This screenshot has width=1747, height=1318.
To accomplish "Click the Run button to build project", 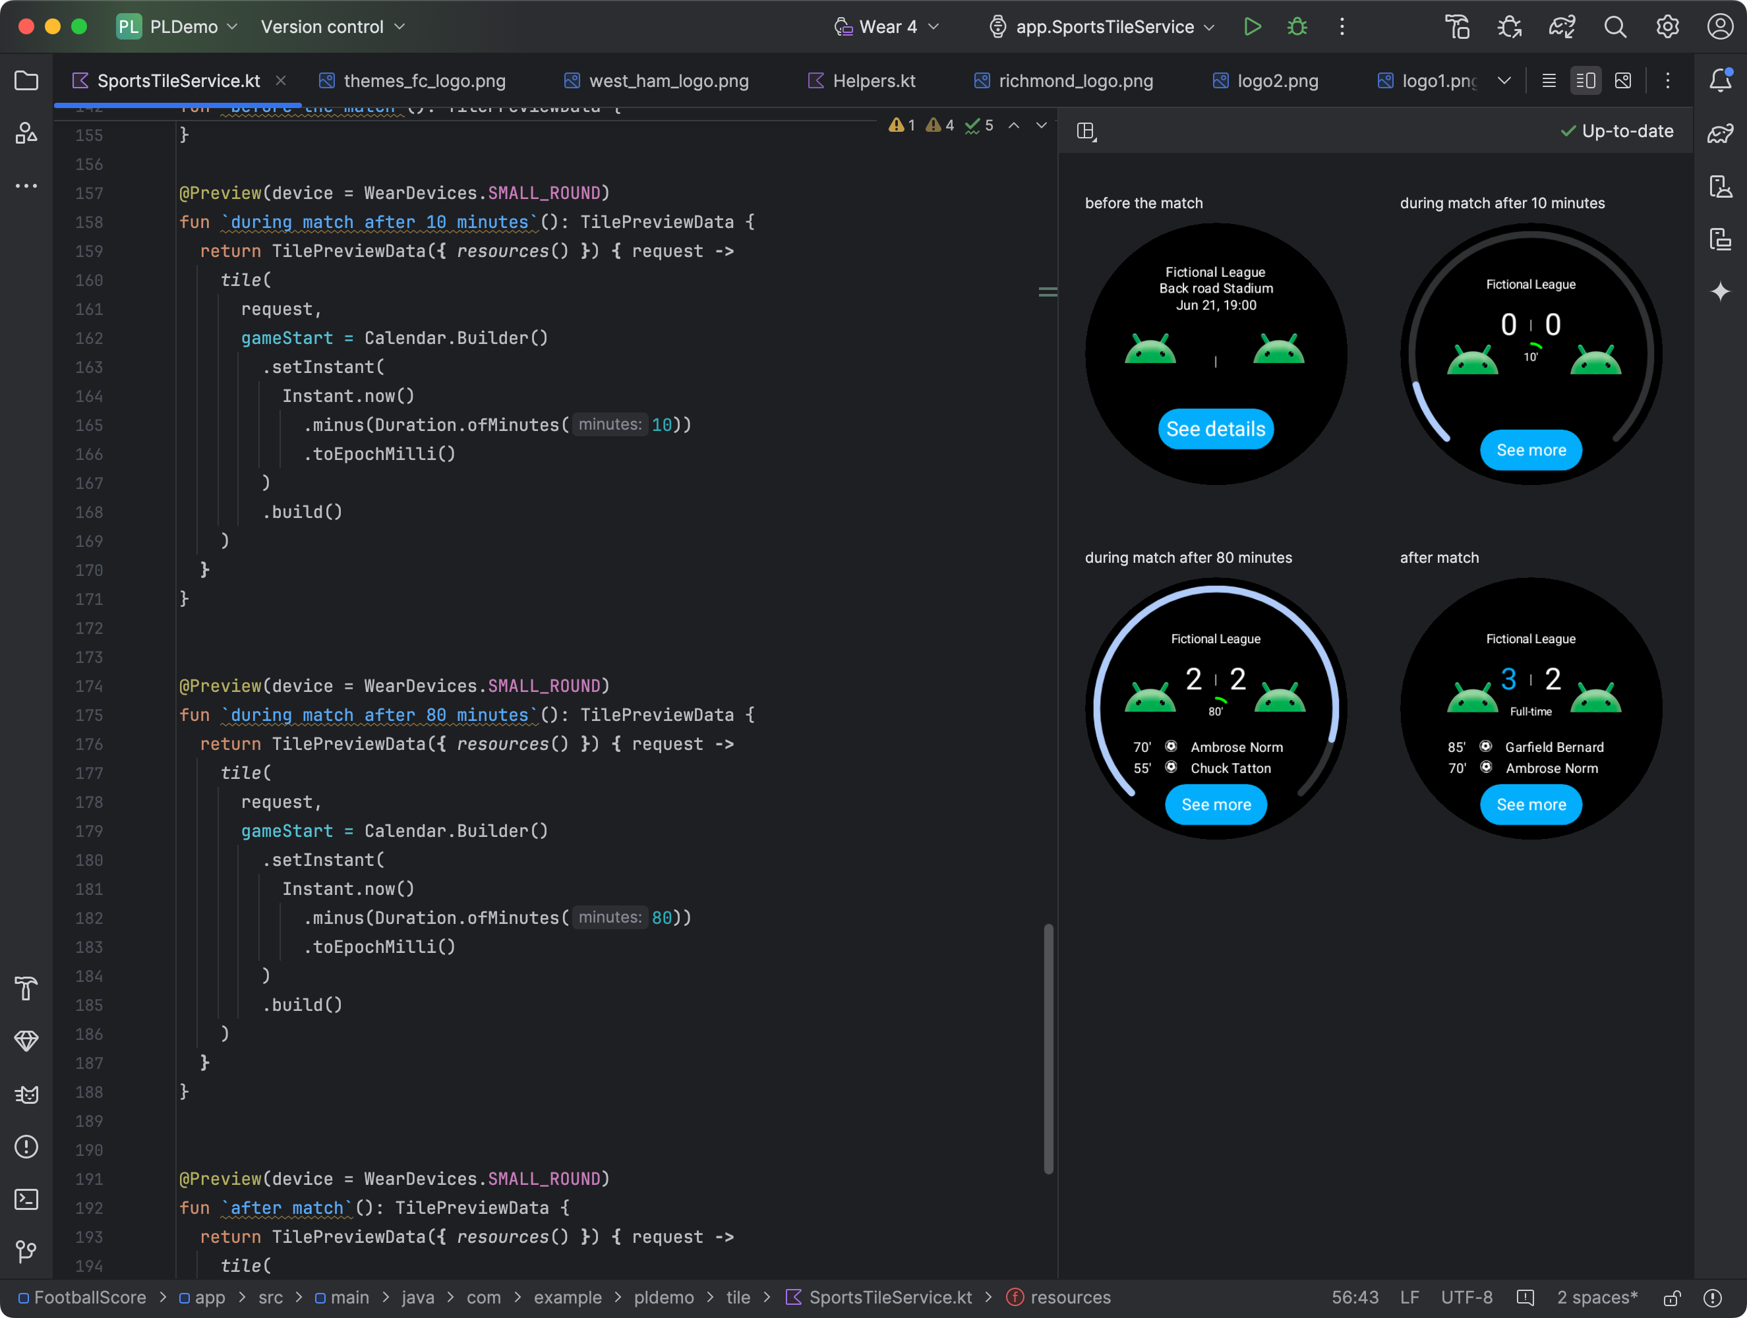I will point(1253,26).
